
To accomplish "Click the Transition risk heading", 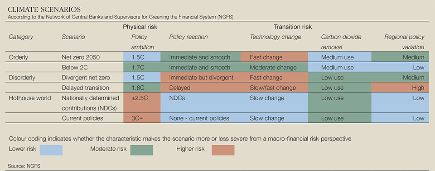I will 293,27.
